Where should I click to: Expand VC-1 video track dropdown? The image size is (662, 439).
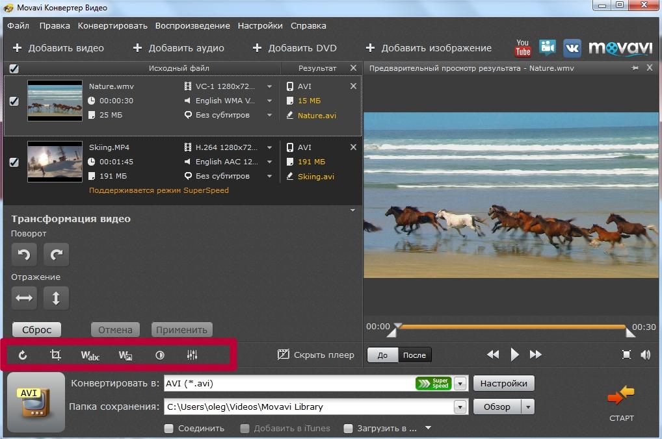(269, 86)
